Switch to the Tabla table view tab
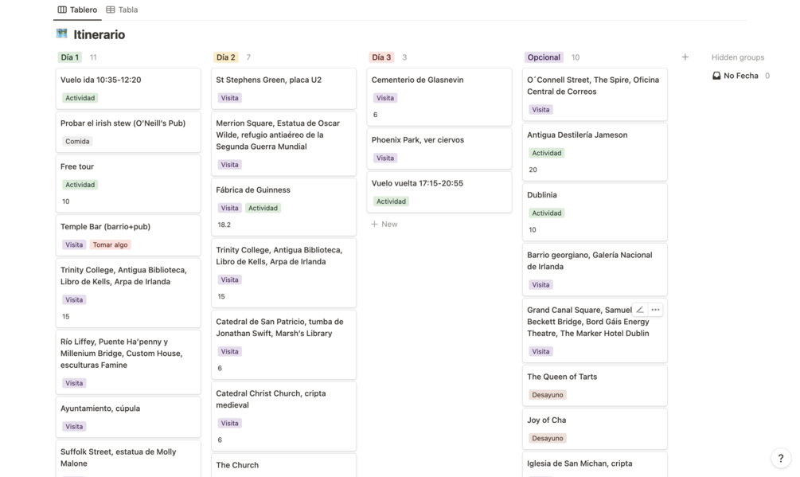Image resolution: width=800 pixels, height=477 pixels. tap(122, 10)
